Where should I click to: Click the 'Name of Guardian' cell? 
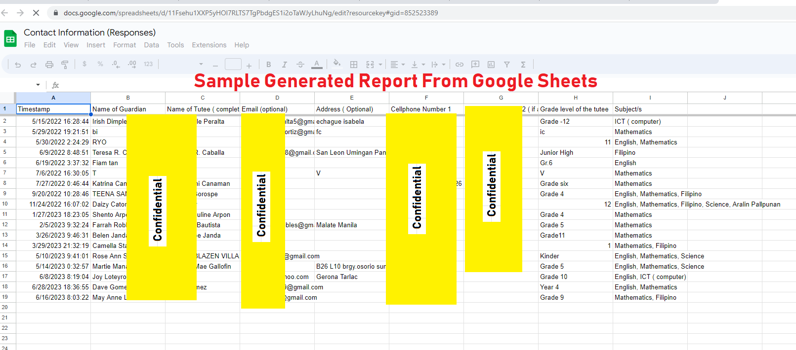128,109
